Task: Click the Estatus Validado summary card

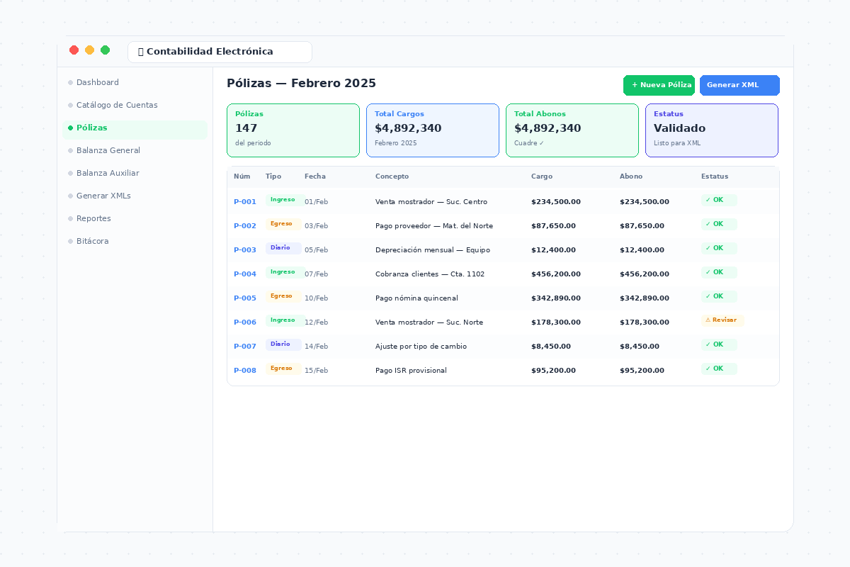Action: click(x=712, y=130)
